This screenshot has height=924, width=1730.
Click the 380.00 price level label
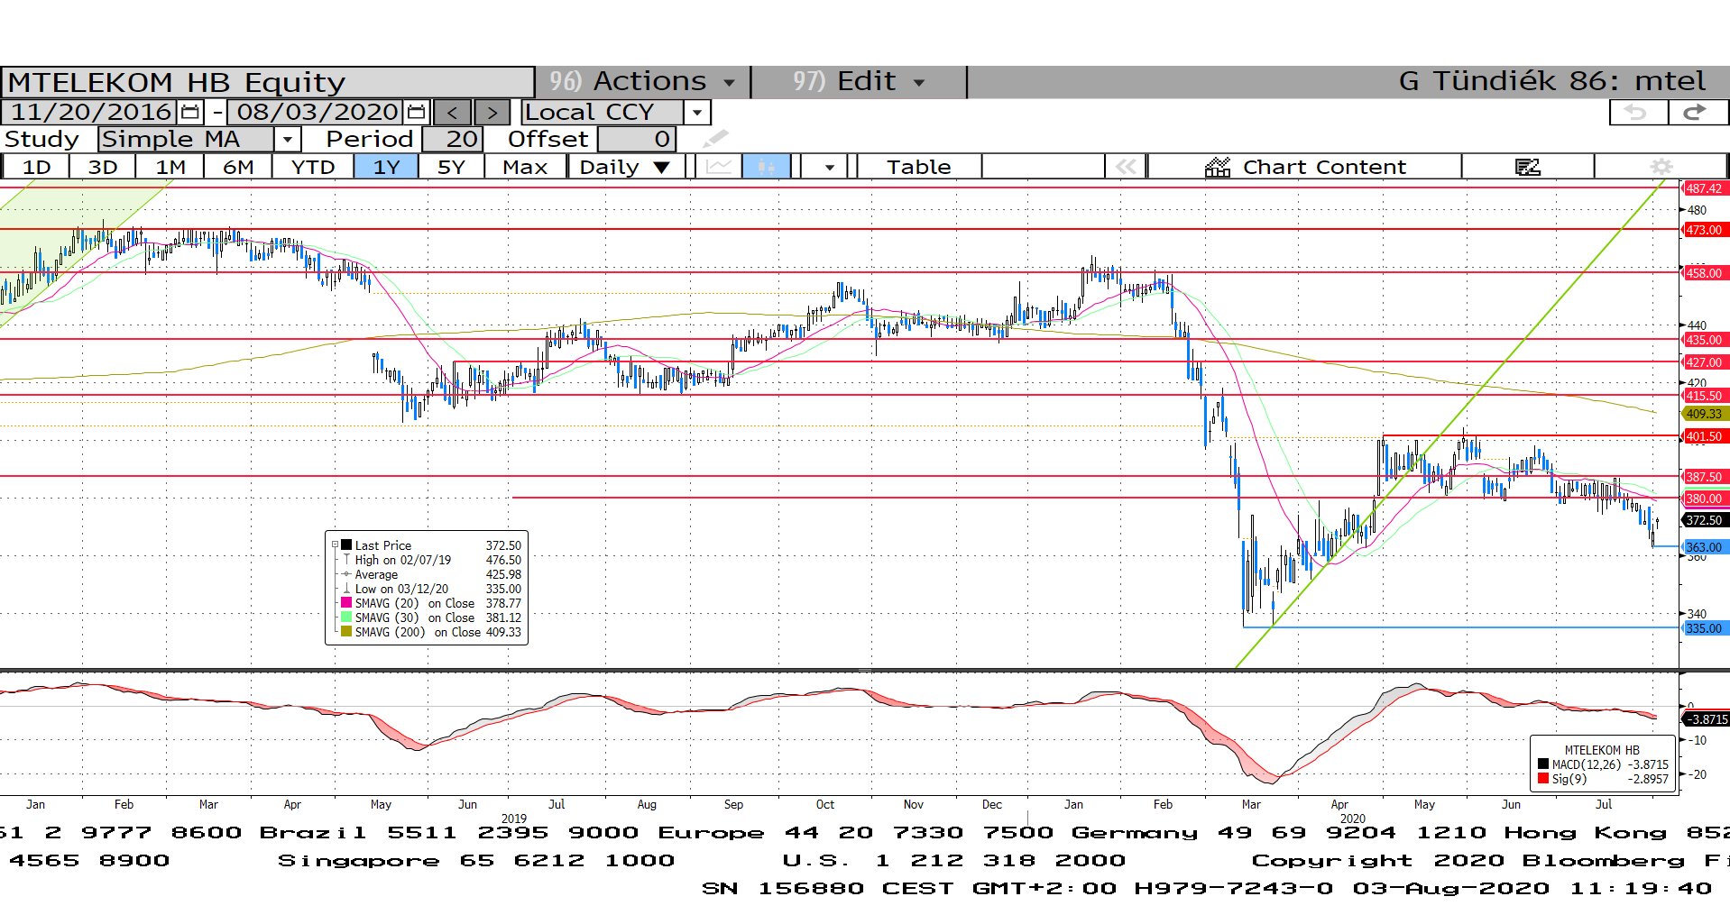click(1705, 499)
